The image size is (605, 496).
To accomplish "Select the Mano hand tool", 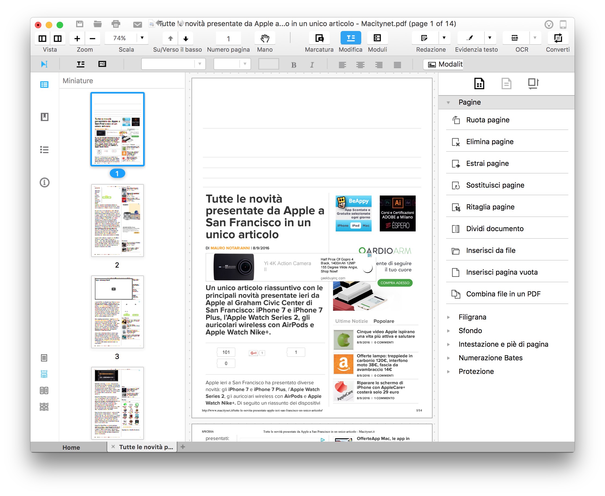I will click(x=265, y=38).
